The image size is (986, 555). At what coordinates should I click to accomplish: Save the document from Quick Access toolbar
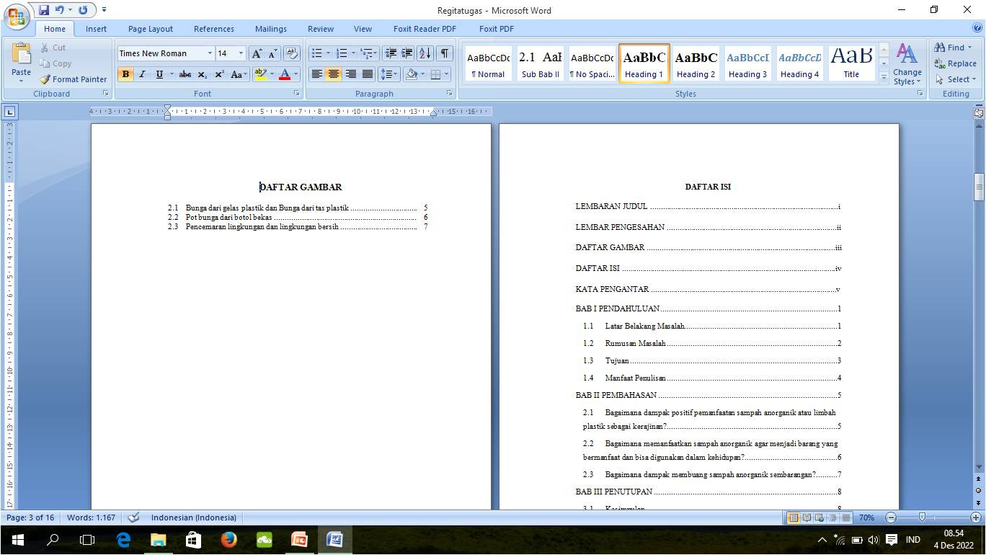click(x=44, y=10)
